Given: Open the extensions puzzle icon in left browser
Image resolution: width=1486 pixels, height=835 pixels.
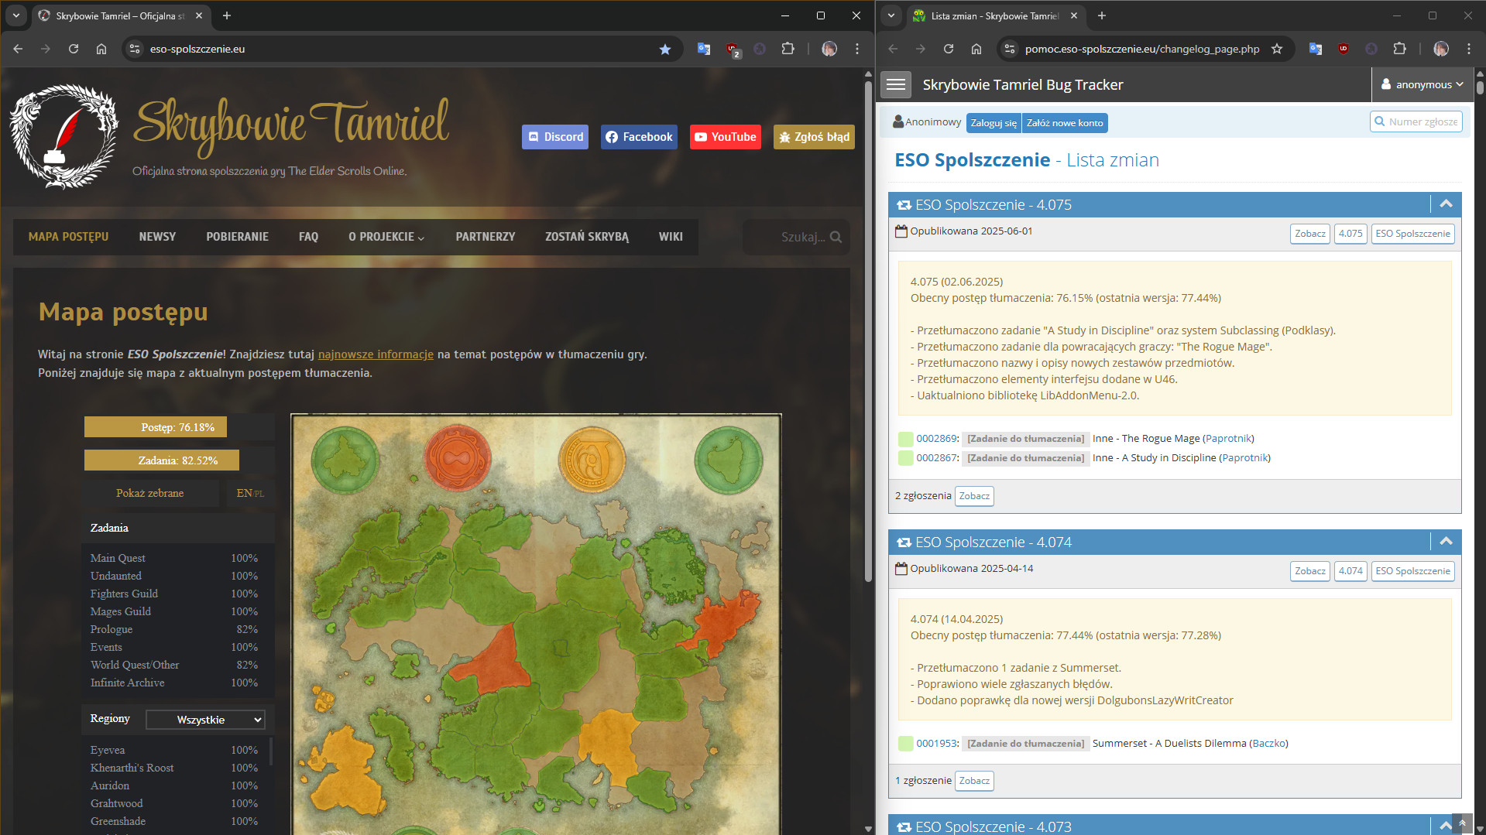Looking at the screenshot, I should 788,49.
